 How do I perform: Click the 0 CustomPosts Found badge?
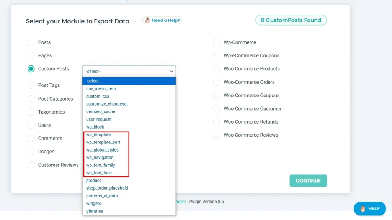tap(291, 20)
